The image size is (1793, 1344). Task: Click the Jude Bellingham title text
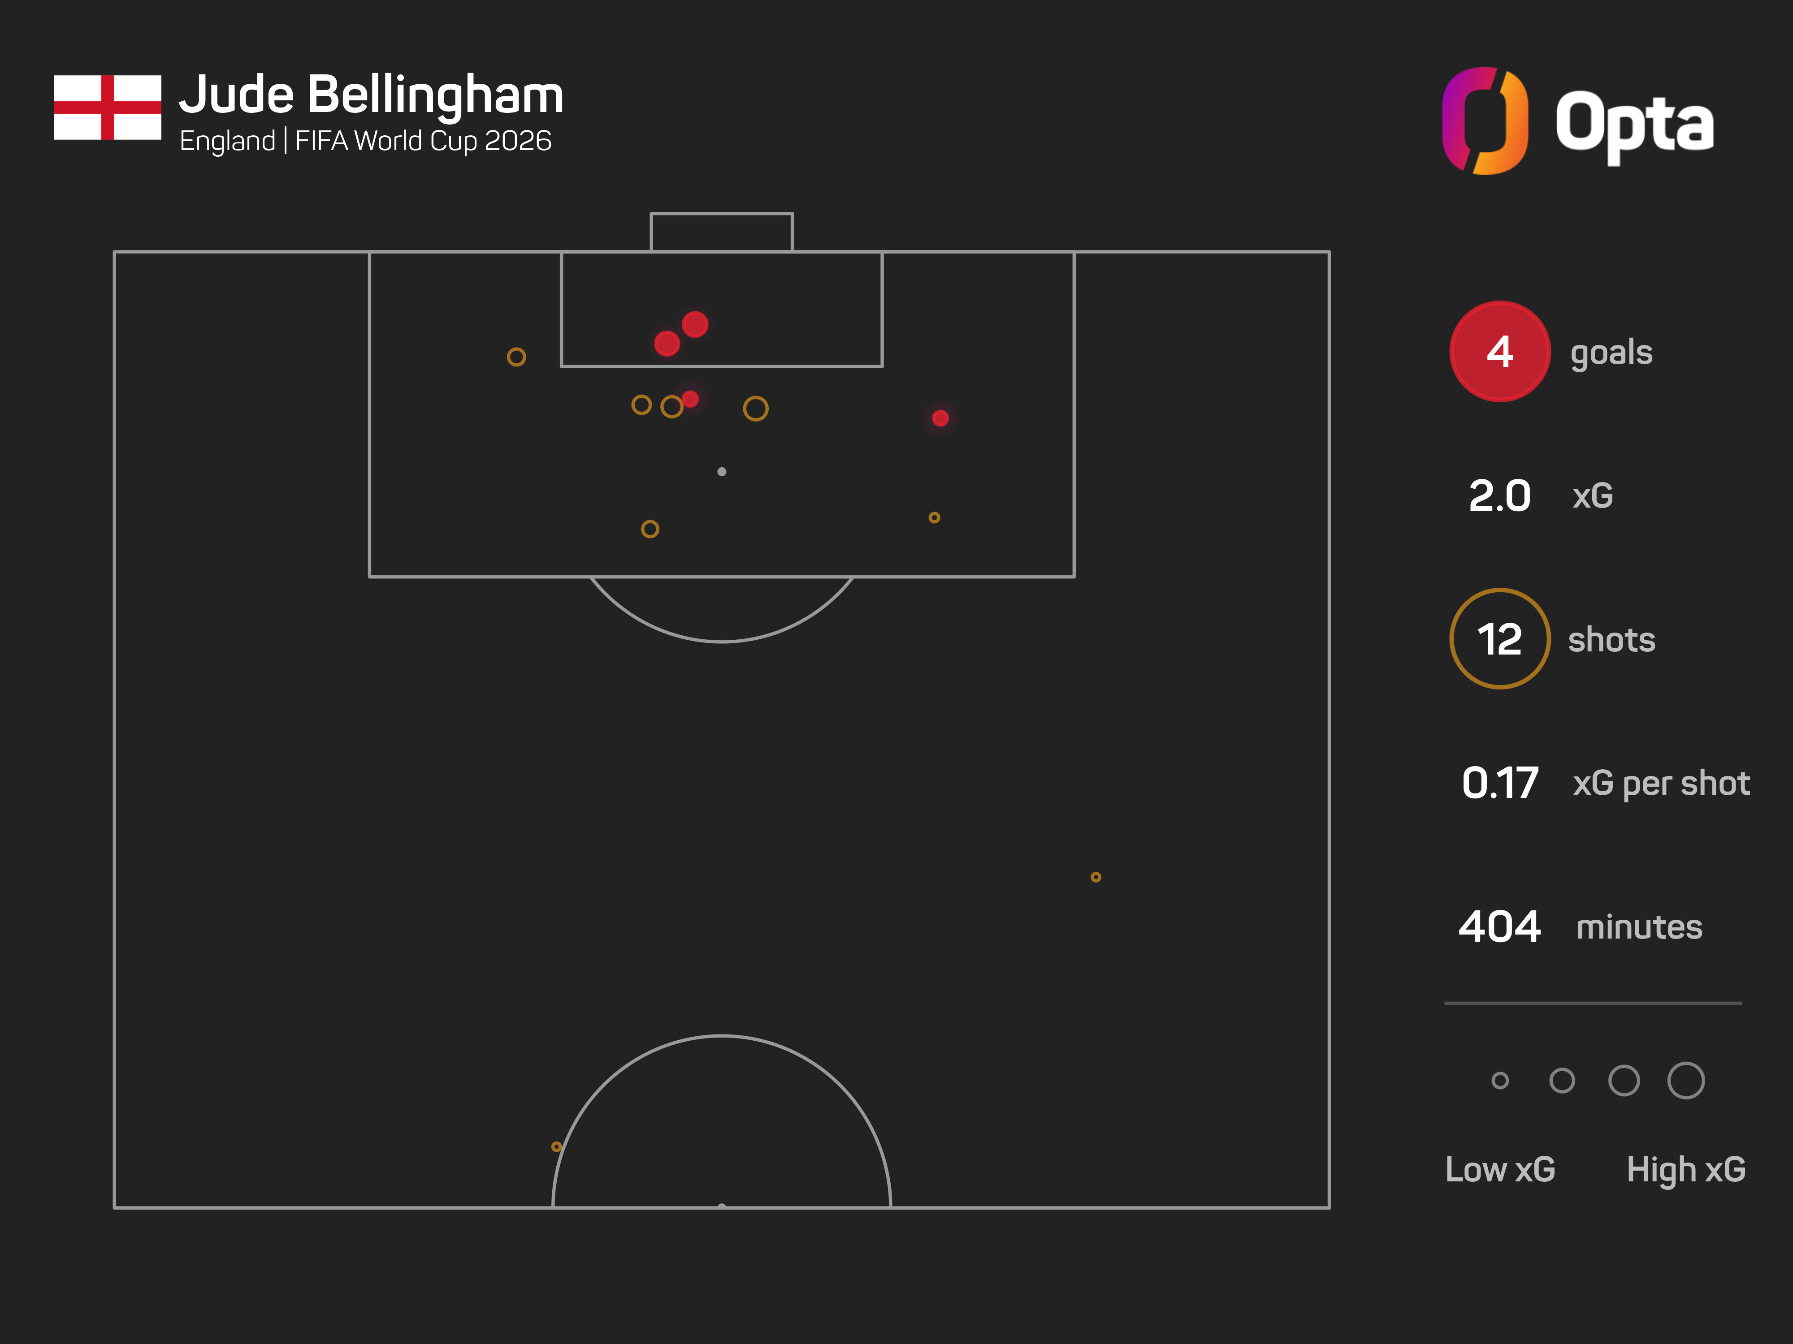pyautogui.click(x=371, y=95)
